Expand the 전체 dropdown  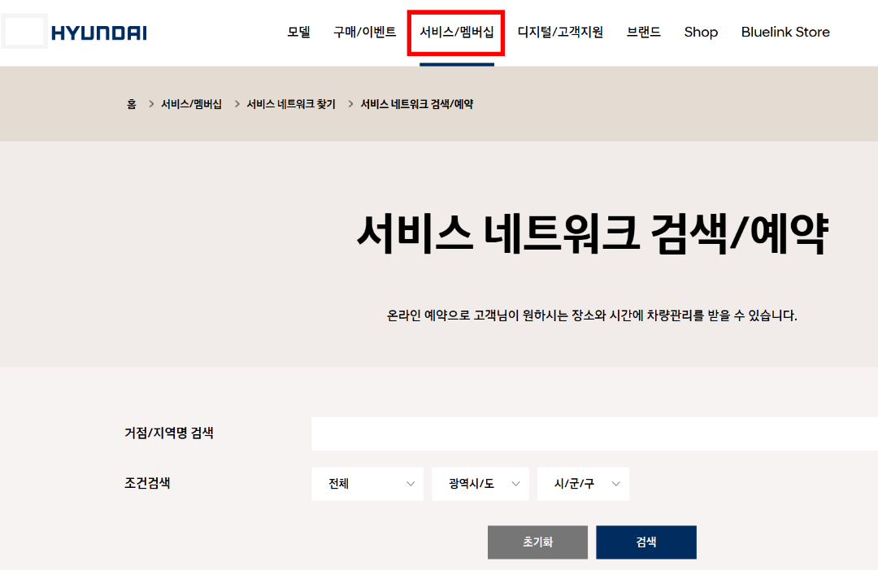click(367, 484)
